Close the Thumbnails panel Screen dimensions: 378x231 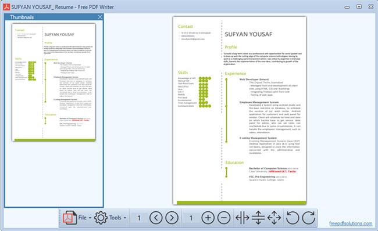point(100,17)
